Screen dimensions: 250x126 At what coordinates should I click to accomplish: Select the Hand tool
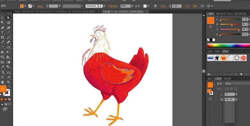(x=2, y=82)
